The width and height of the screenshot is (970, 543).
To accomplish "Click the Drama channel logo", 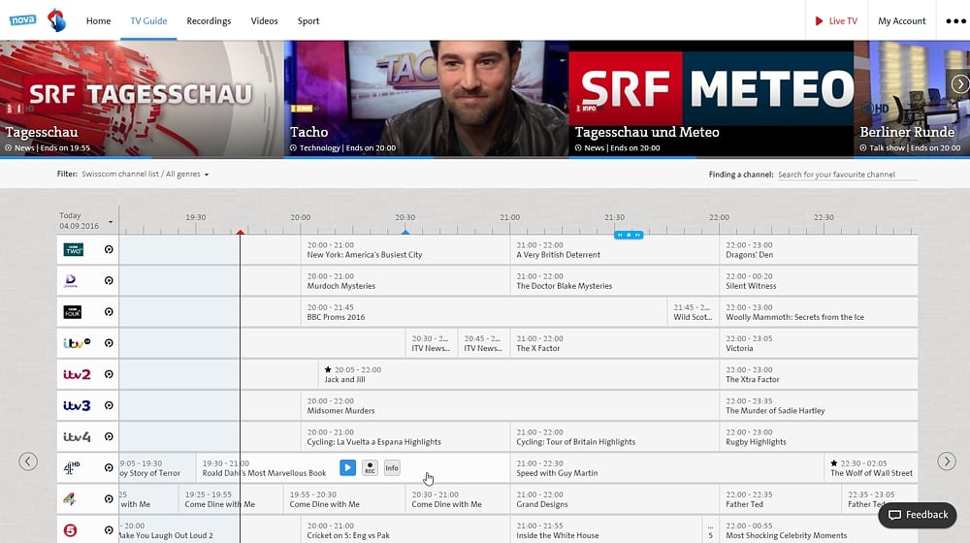I will click(x=71, y=281).
